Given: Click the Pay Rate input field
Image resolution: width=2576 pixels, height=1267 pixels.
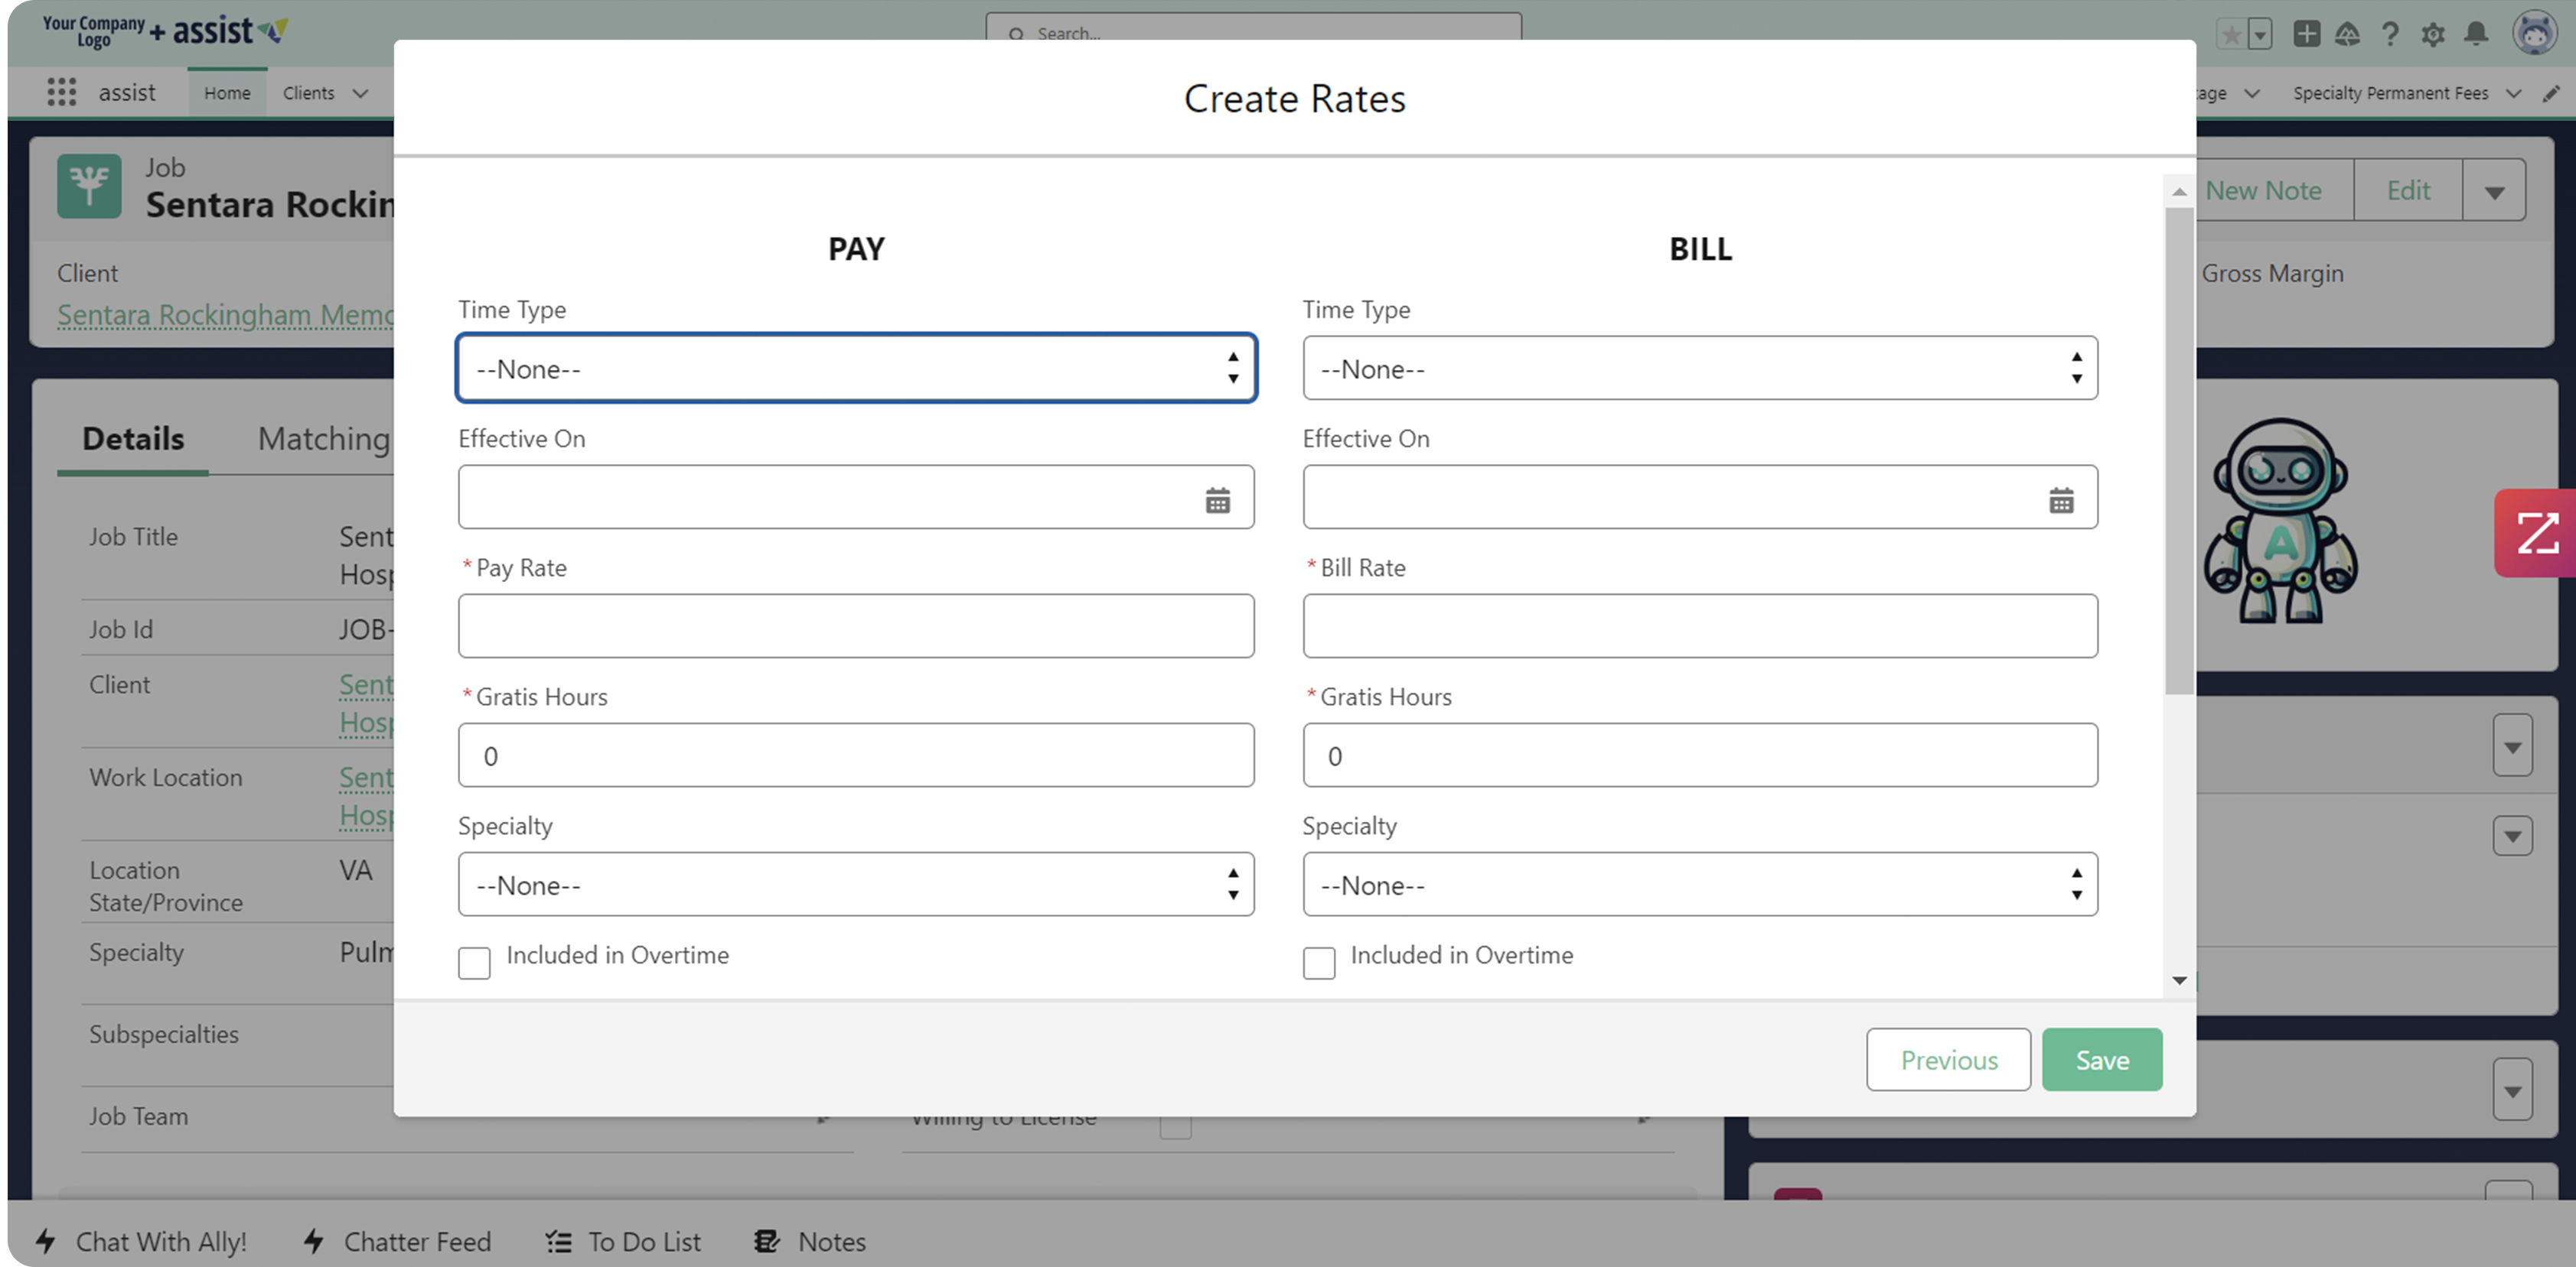Looking at the screenshot, I should pyautogui.click(x=856, y=625).
